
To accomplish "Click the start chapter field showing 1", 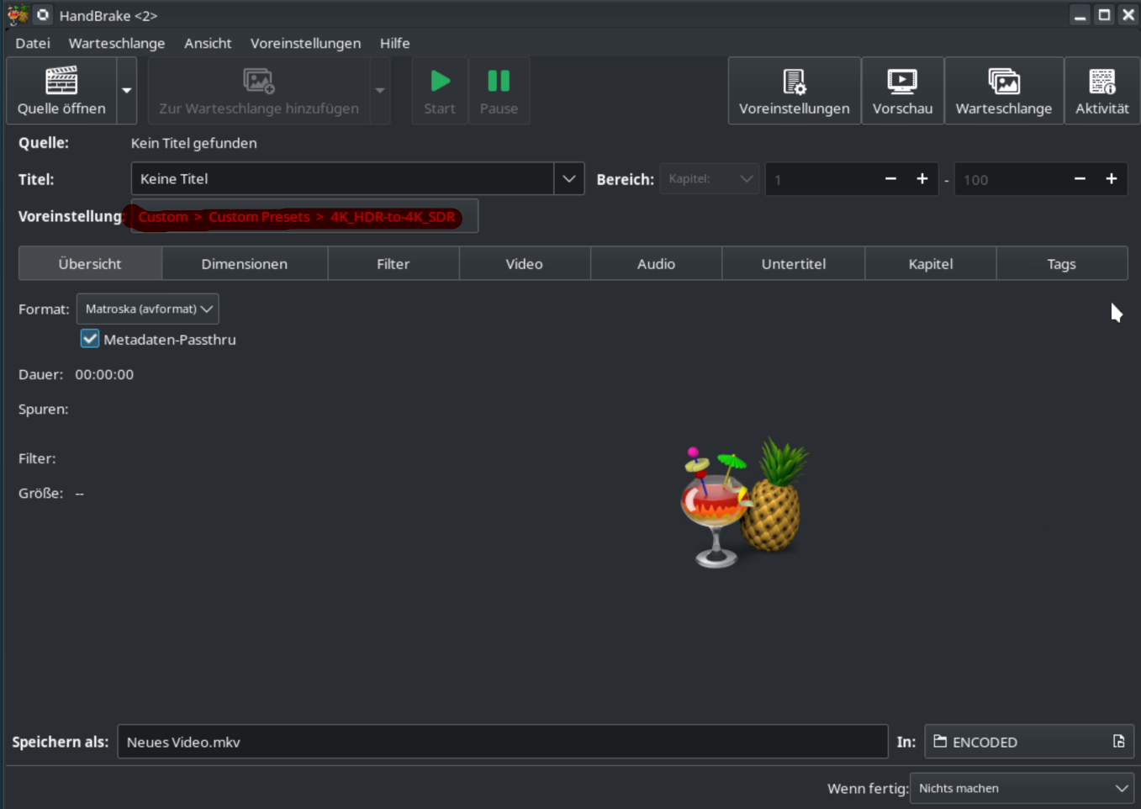I will coord(821,179).
